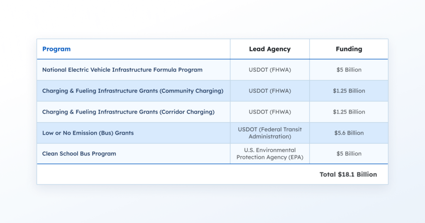Click $5 Billion in Clean School Bus row
This screenshot has height=223, width=425.
pos(349,154)
